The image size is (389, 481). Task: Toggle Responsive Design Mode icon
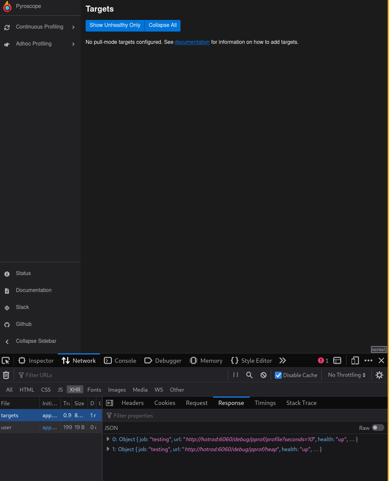coord(355,360)
